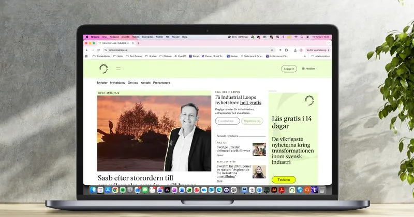This screenshot has height=217, width=414.
Task: Open Chrome downloads icon
Action: (x=295, y=50)
